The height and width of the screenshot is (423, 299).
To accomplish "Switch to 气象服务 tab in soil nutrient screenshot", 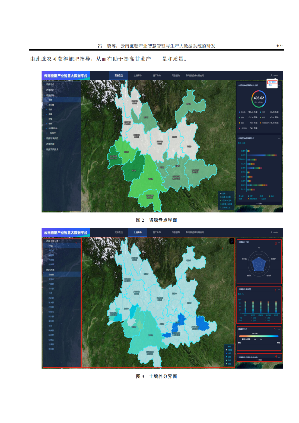I will 176,232.
